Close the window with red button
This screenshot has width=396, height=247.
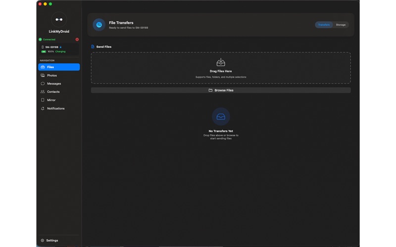tap(40, 4)
